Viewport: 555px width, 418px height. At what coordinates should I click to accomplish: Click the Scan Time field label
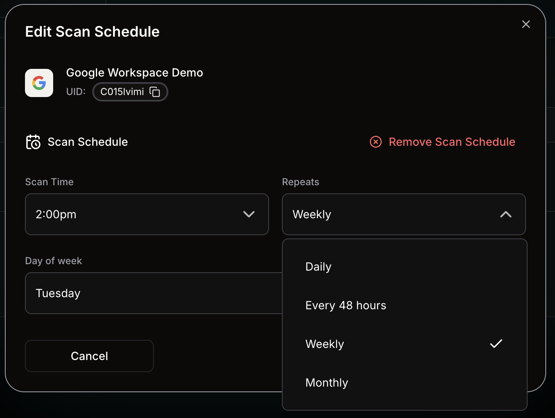click(x=49, y=182)
